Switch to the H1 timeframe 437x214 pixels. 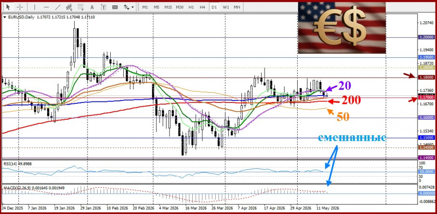pos(191,7)
